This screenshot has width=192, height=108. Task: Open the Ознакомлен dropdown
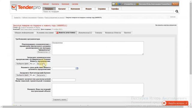pos(44,52)
